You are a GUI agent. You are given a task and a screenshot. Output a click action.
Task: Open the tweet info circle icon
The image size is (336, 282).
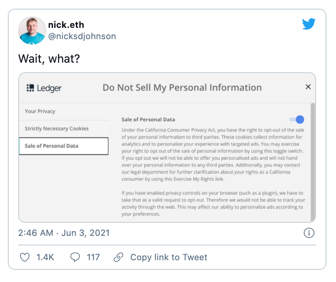click(309, 233)
